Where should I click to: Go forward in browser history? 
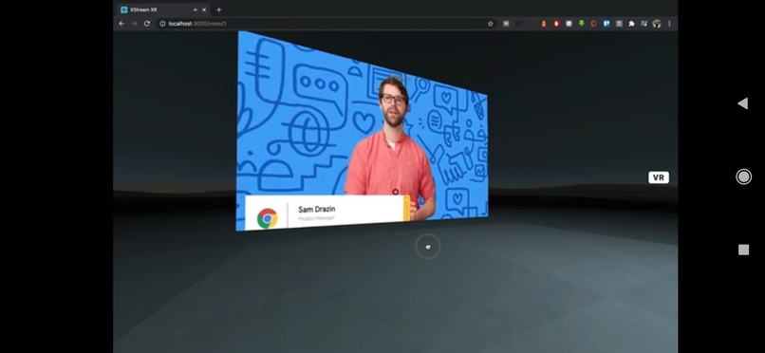click(134, 24)
